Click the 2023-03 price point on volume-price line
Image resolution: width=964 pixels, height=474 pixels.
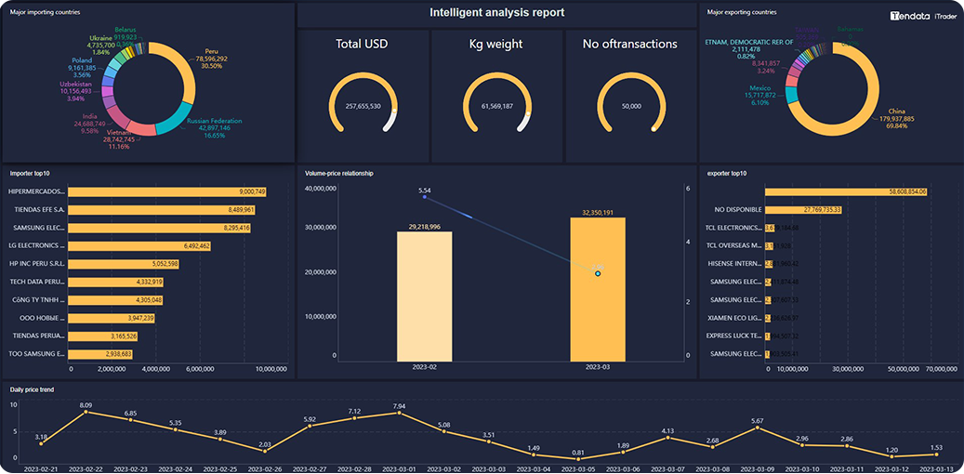point(598,273)
